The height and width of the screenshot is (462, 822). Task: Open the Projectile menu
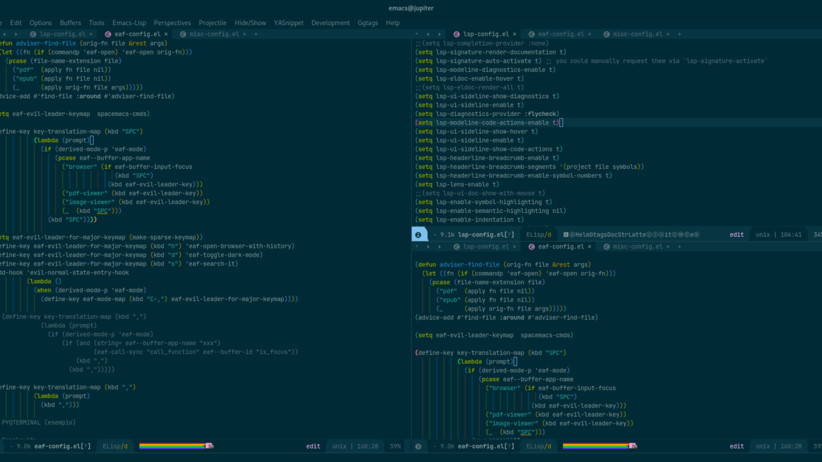[213, 22]
